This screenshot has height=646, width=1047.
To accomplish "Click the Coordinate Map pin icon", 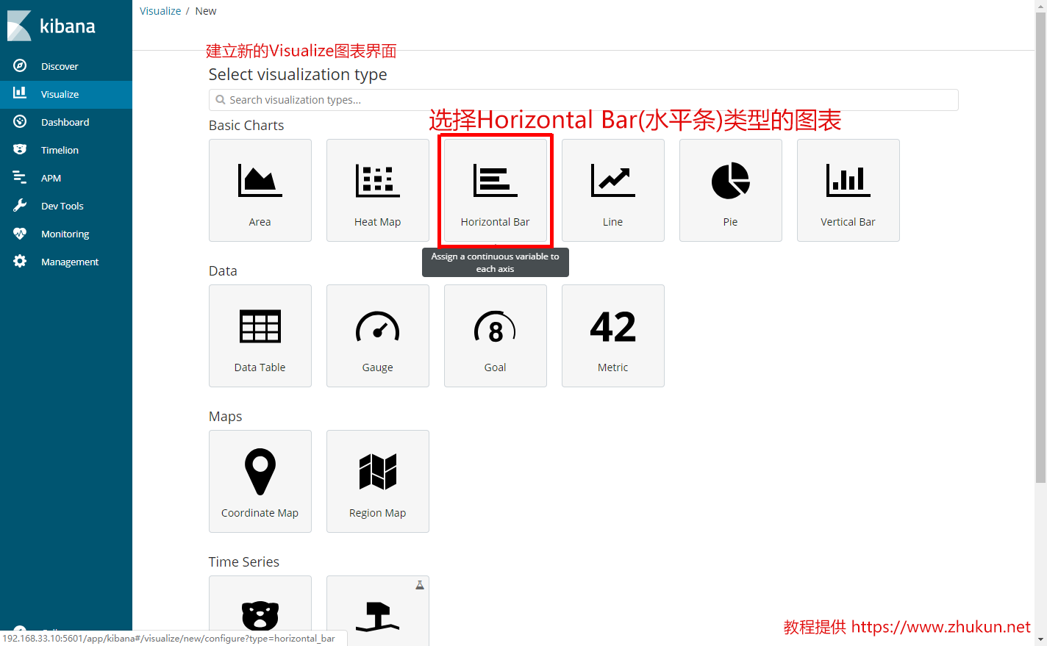I will (x=260, y=472).
